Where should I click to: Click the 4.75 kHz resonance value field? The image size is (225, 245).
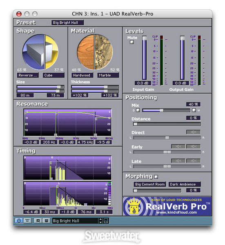pos(85,142)
